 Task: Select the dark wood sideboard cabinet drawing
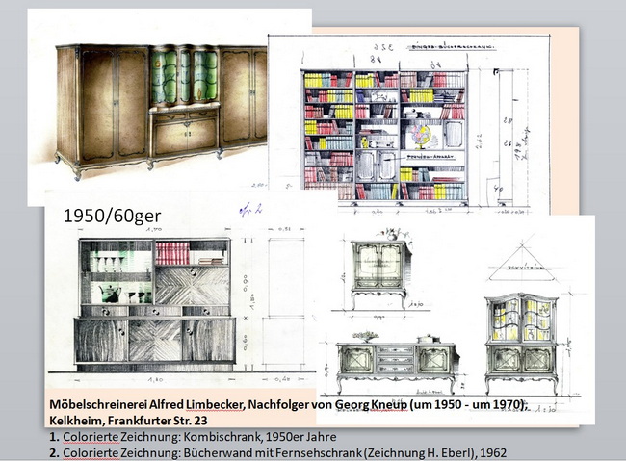155,305
